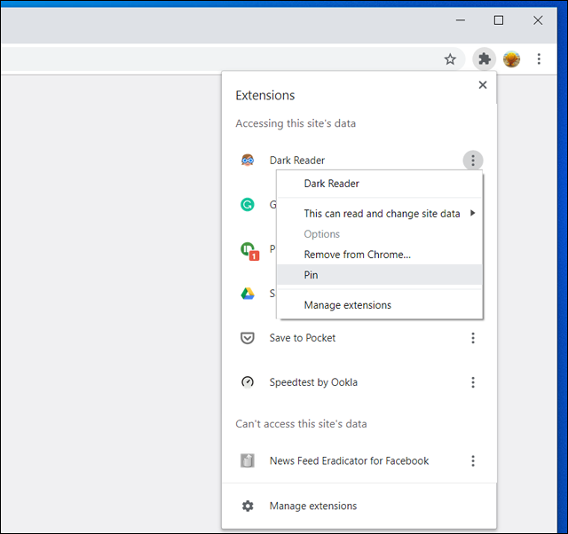This screenshot has height=534, width=568.
Task: Click the Dark Reader extension icon
Action: point(248,160)
